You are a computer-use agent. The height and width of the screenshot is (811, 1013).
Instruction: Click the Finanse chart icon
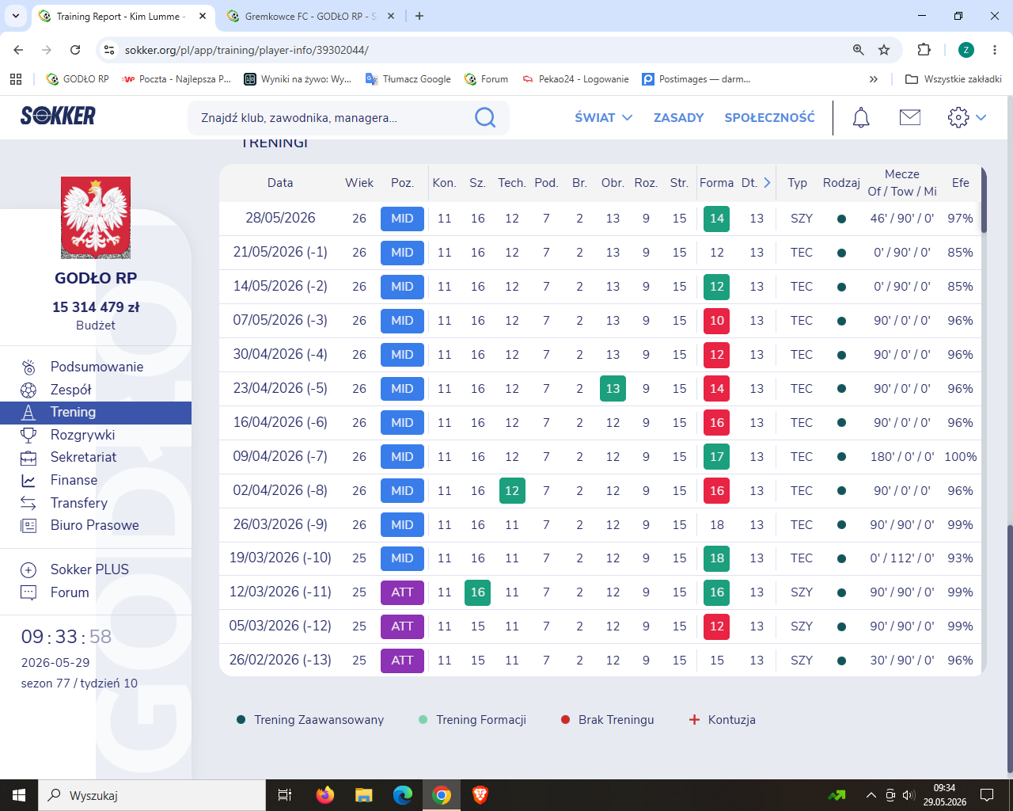(28, 480)
